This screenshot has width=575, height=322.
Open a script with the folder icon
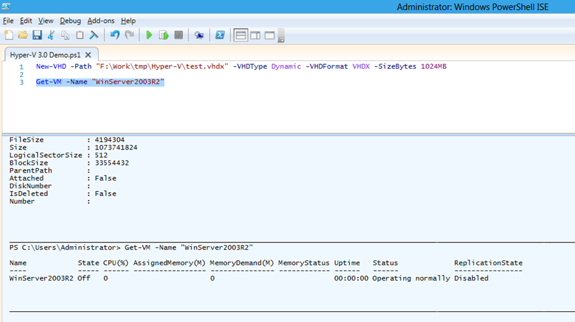(x=23, y=35)
